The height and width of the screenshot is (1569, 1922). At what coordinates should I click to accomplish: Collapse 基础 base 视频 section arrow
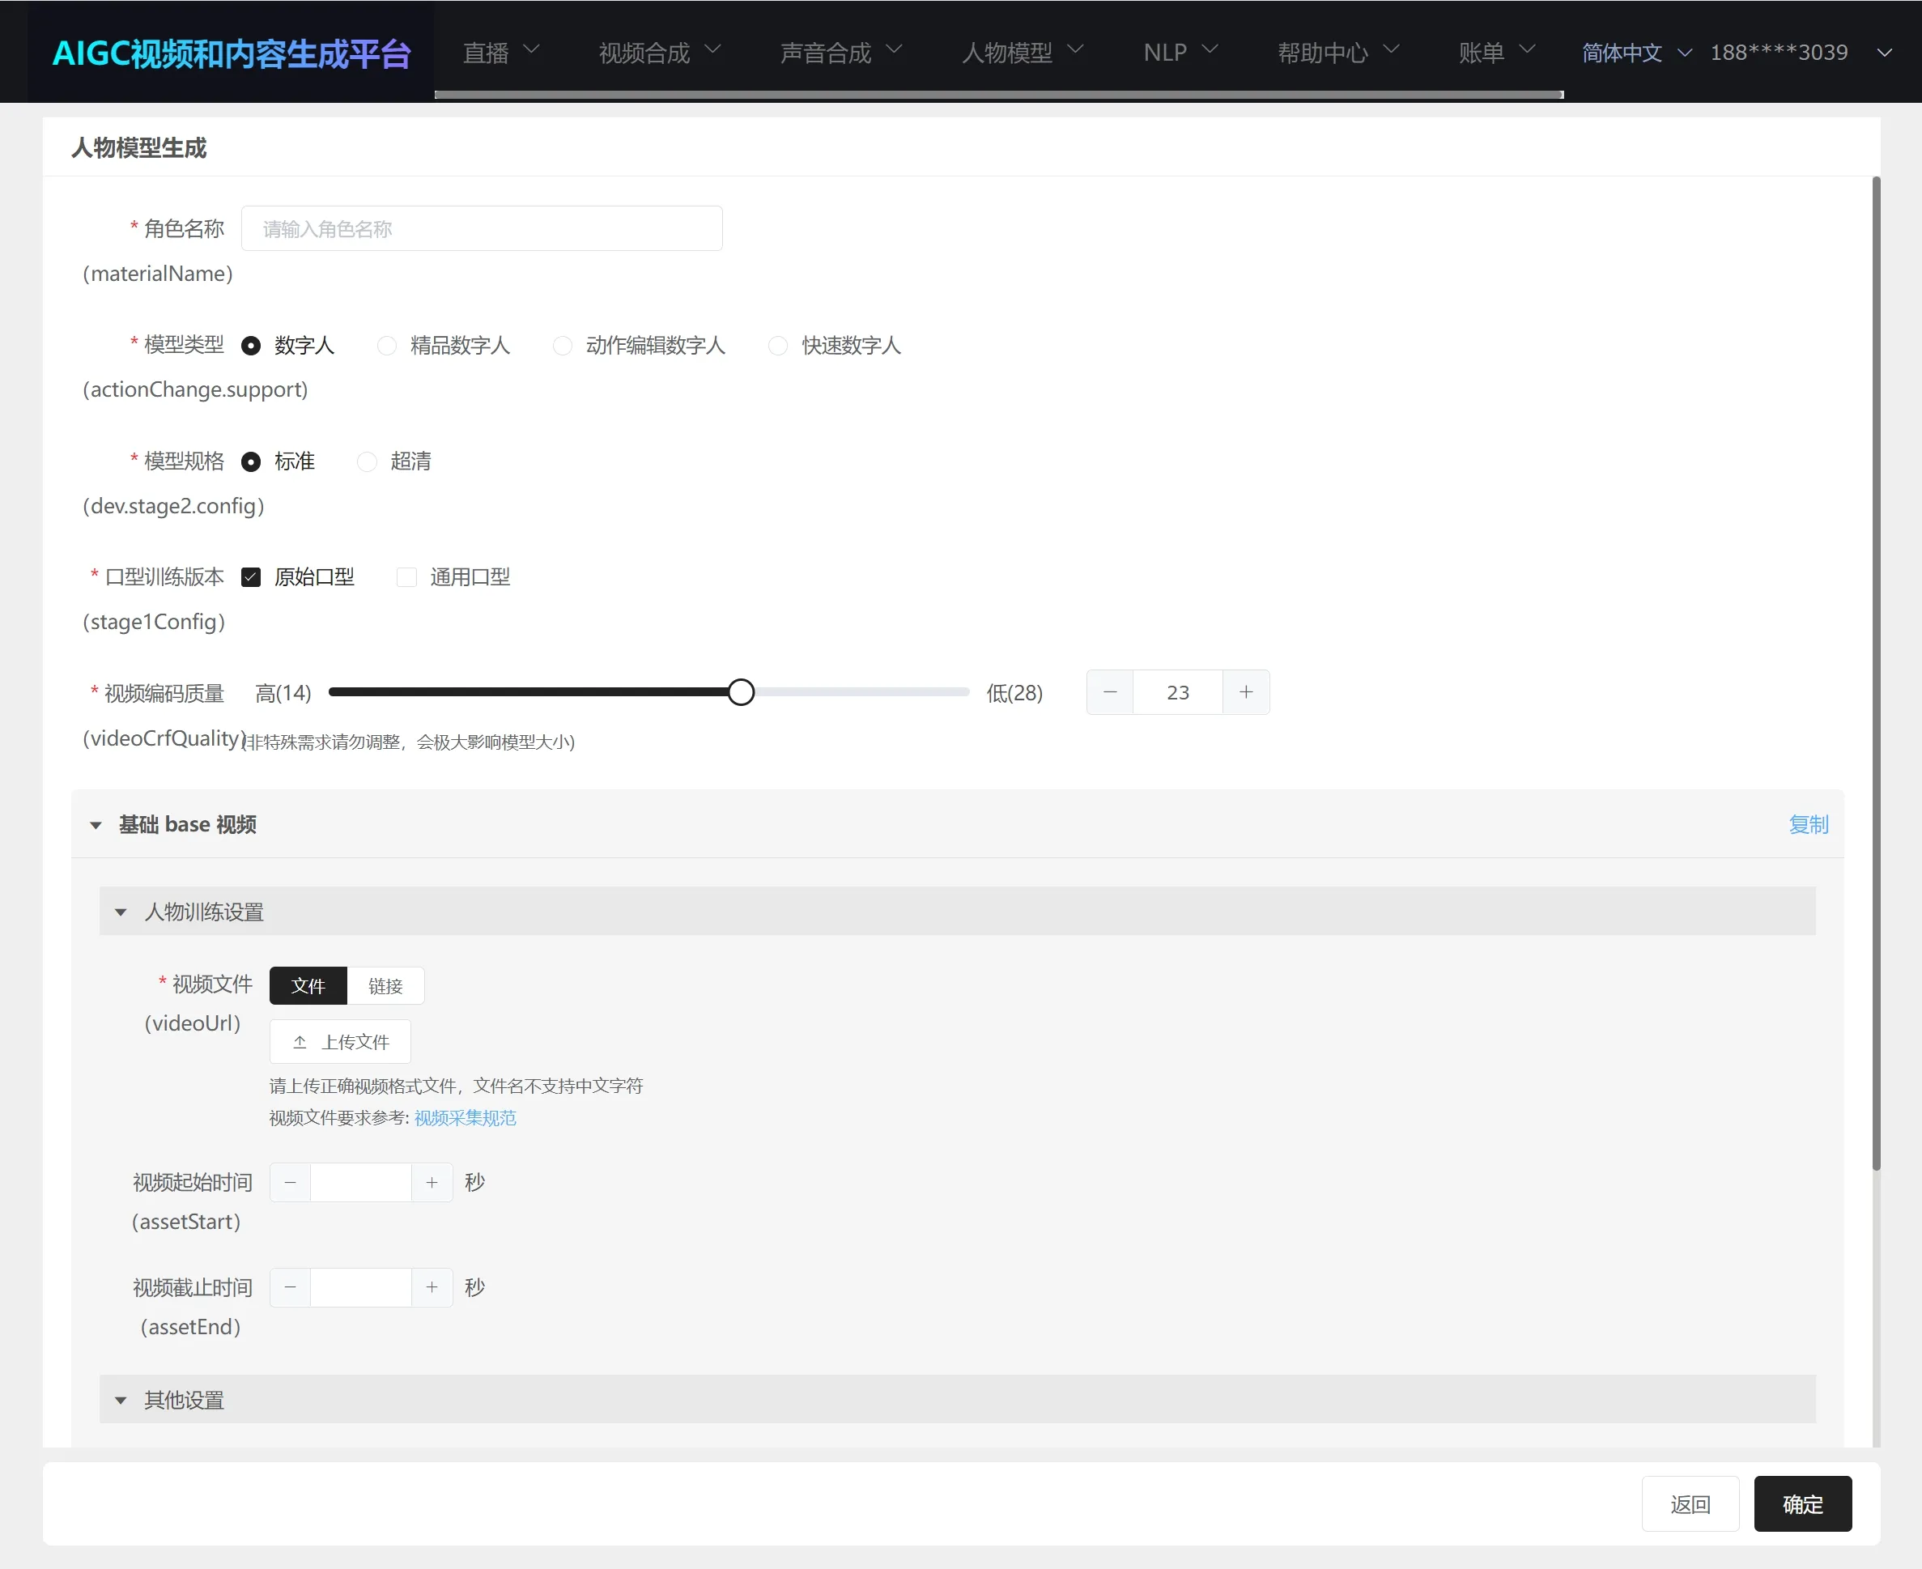pyautogui.click(x=96, y=825)
